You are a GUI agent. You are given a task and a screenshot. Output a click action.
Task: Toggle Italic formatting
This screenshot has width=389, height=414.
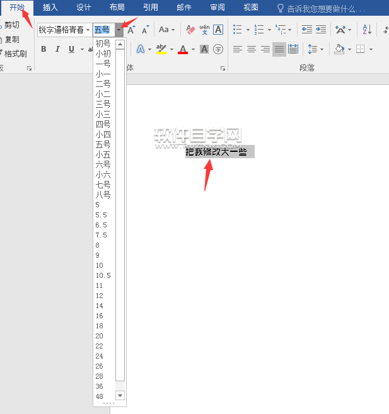coord(57,49)
